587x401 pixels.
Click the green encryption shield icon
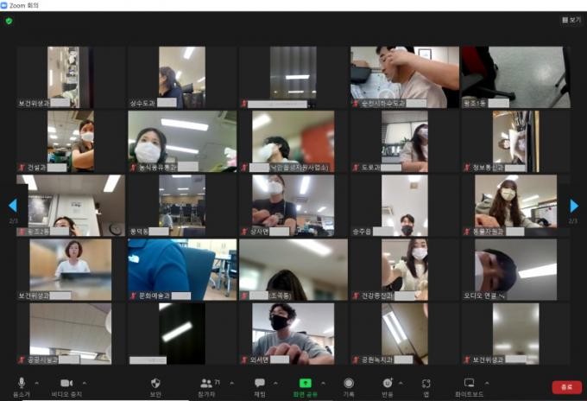[x=9, y=21]
